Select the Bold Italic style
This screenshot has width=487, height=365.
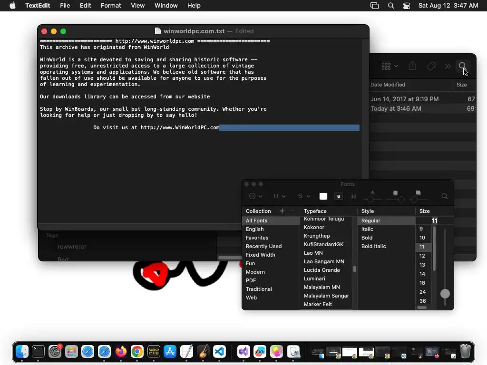pyautogui.click(x=386, y=246)
